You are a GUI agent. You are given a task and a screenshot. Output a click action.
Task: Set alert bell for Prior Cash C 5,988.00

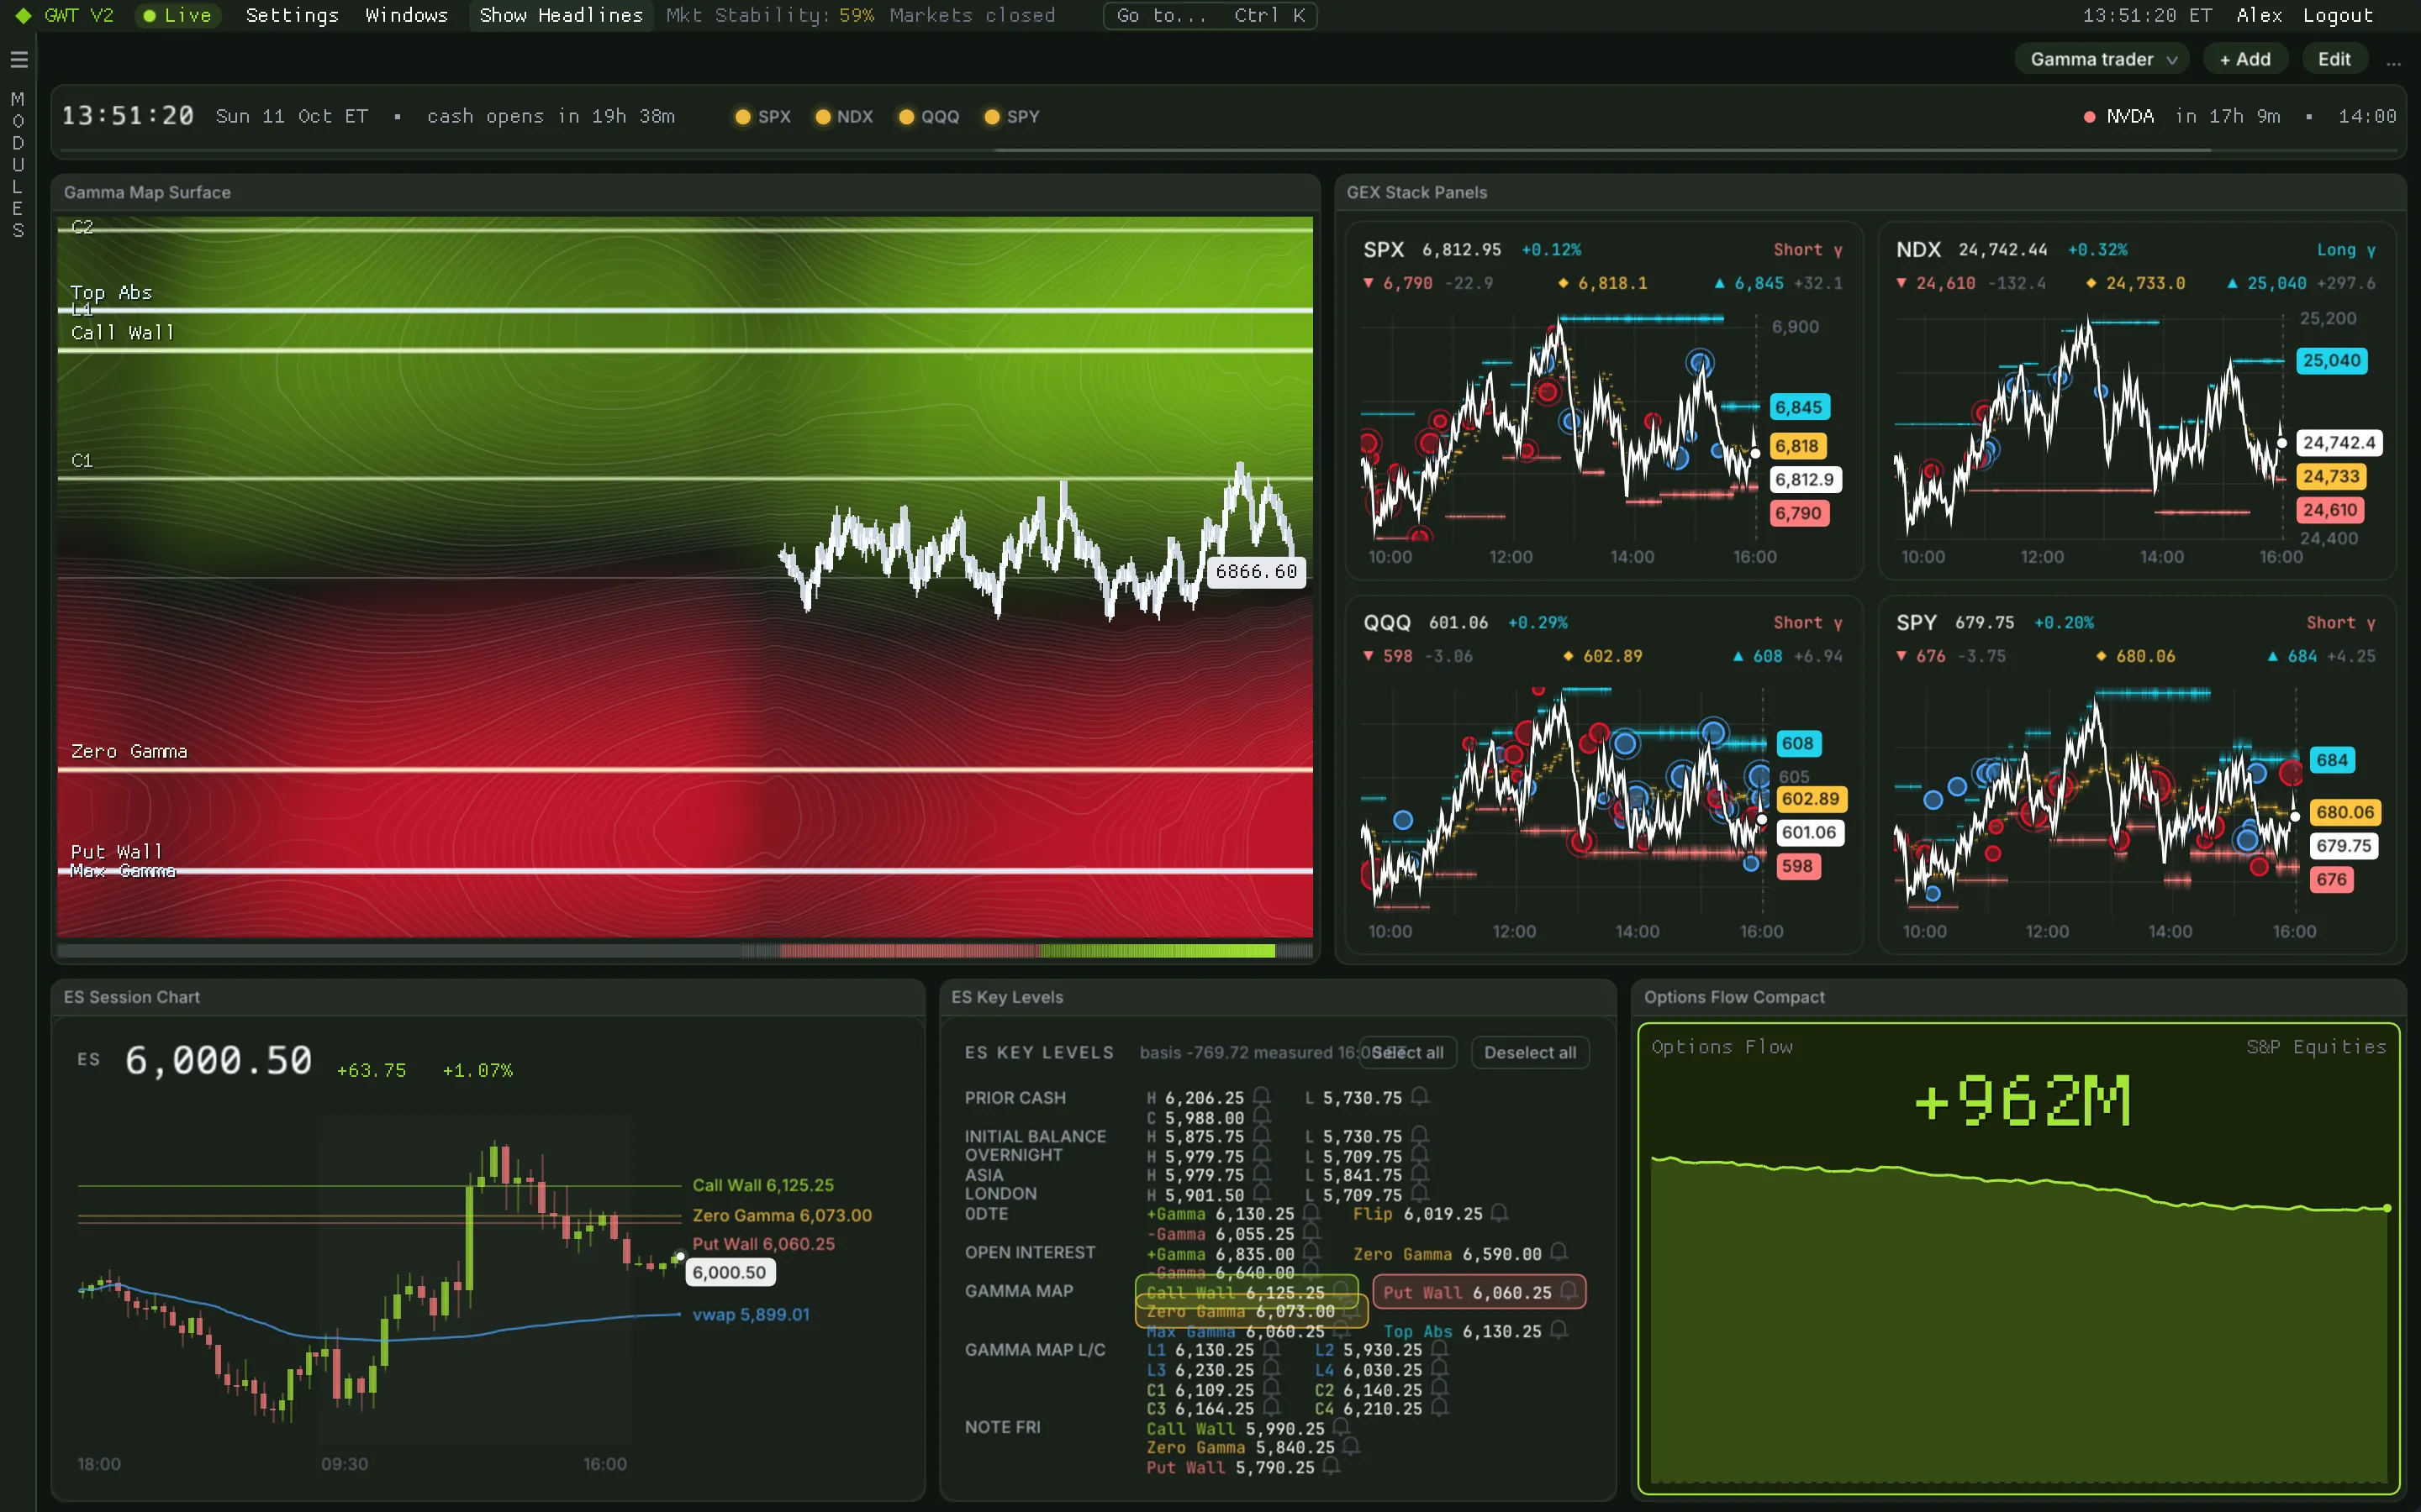coord(1263,1116)
